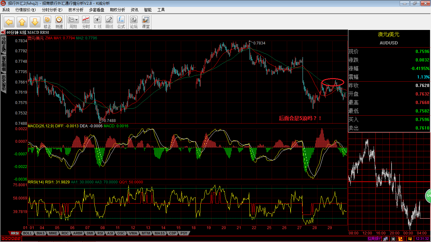Switch to the OSC indicator tab

(121, 233)
